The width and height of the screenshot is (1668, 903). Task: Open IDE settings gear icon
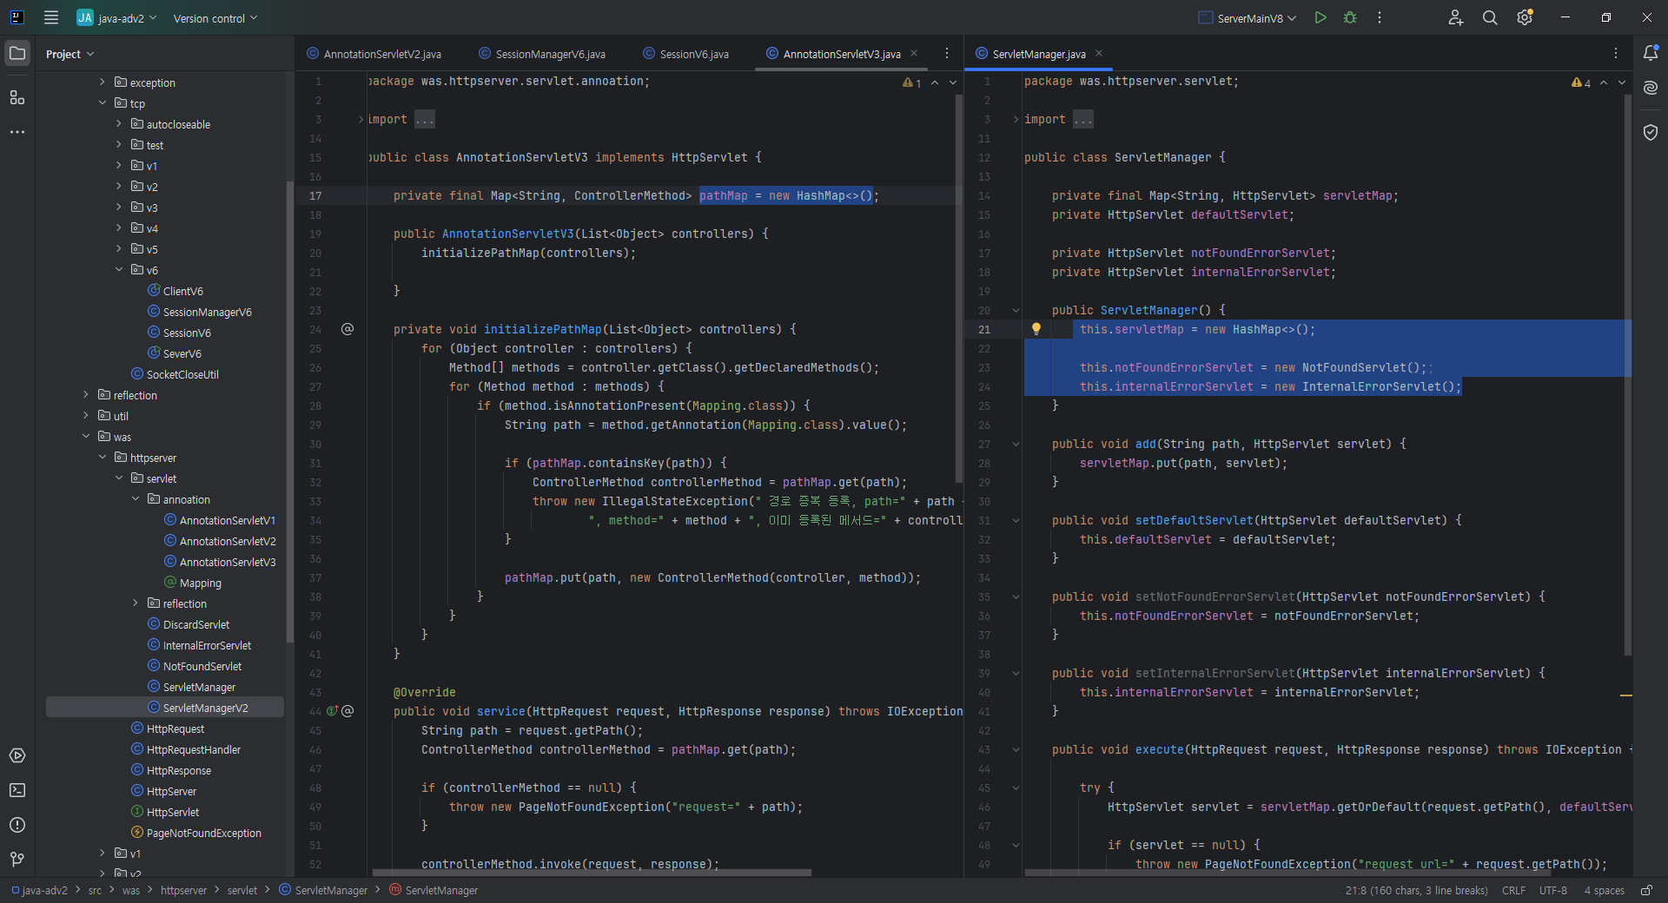pyautogui.click(x=1525, y=17)
